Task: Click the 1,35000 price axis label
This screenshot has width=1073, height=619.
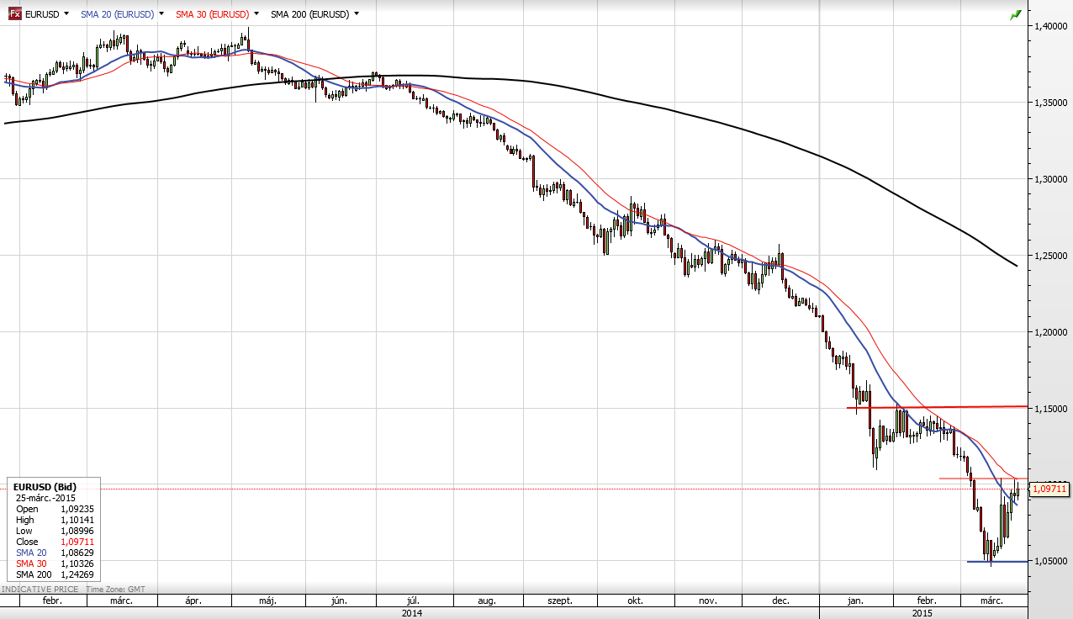Action: point(1051,103)
